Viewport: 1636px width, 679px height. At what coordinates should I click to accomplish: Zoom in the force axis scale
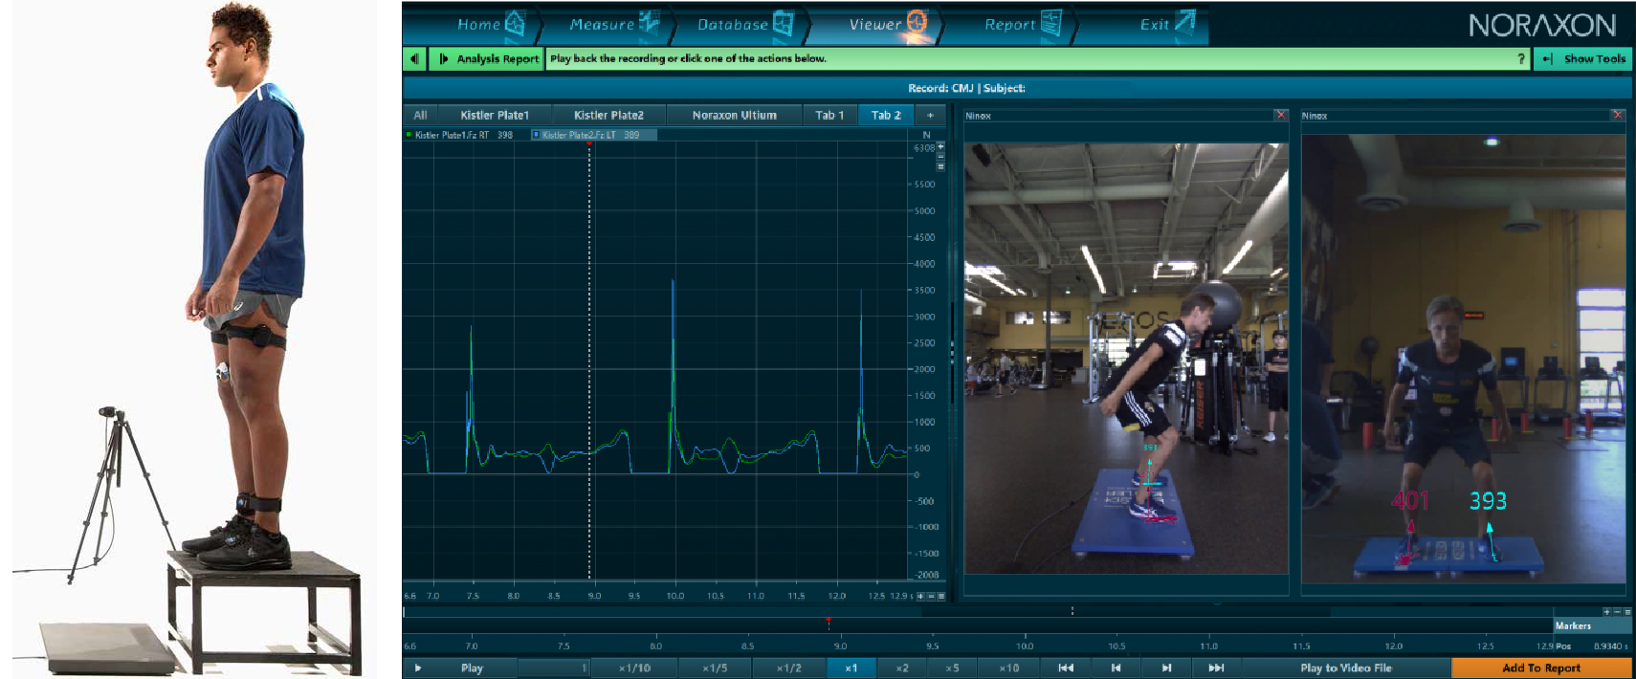(x=940, y=146)
